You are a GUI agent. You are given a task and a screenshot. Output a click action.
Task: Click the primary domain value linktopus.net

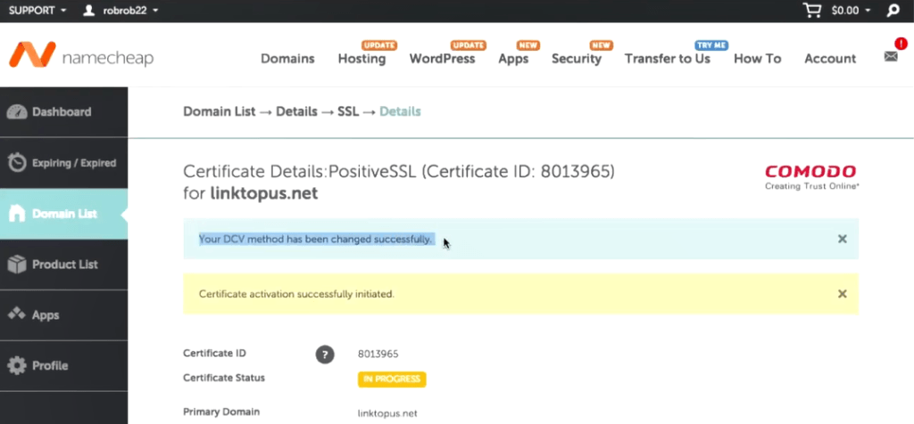pos(387,413)
